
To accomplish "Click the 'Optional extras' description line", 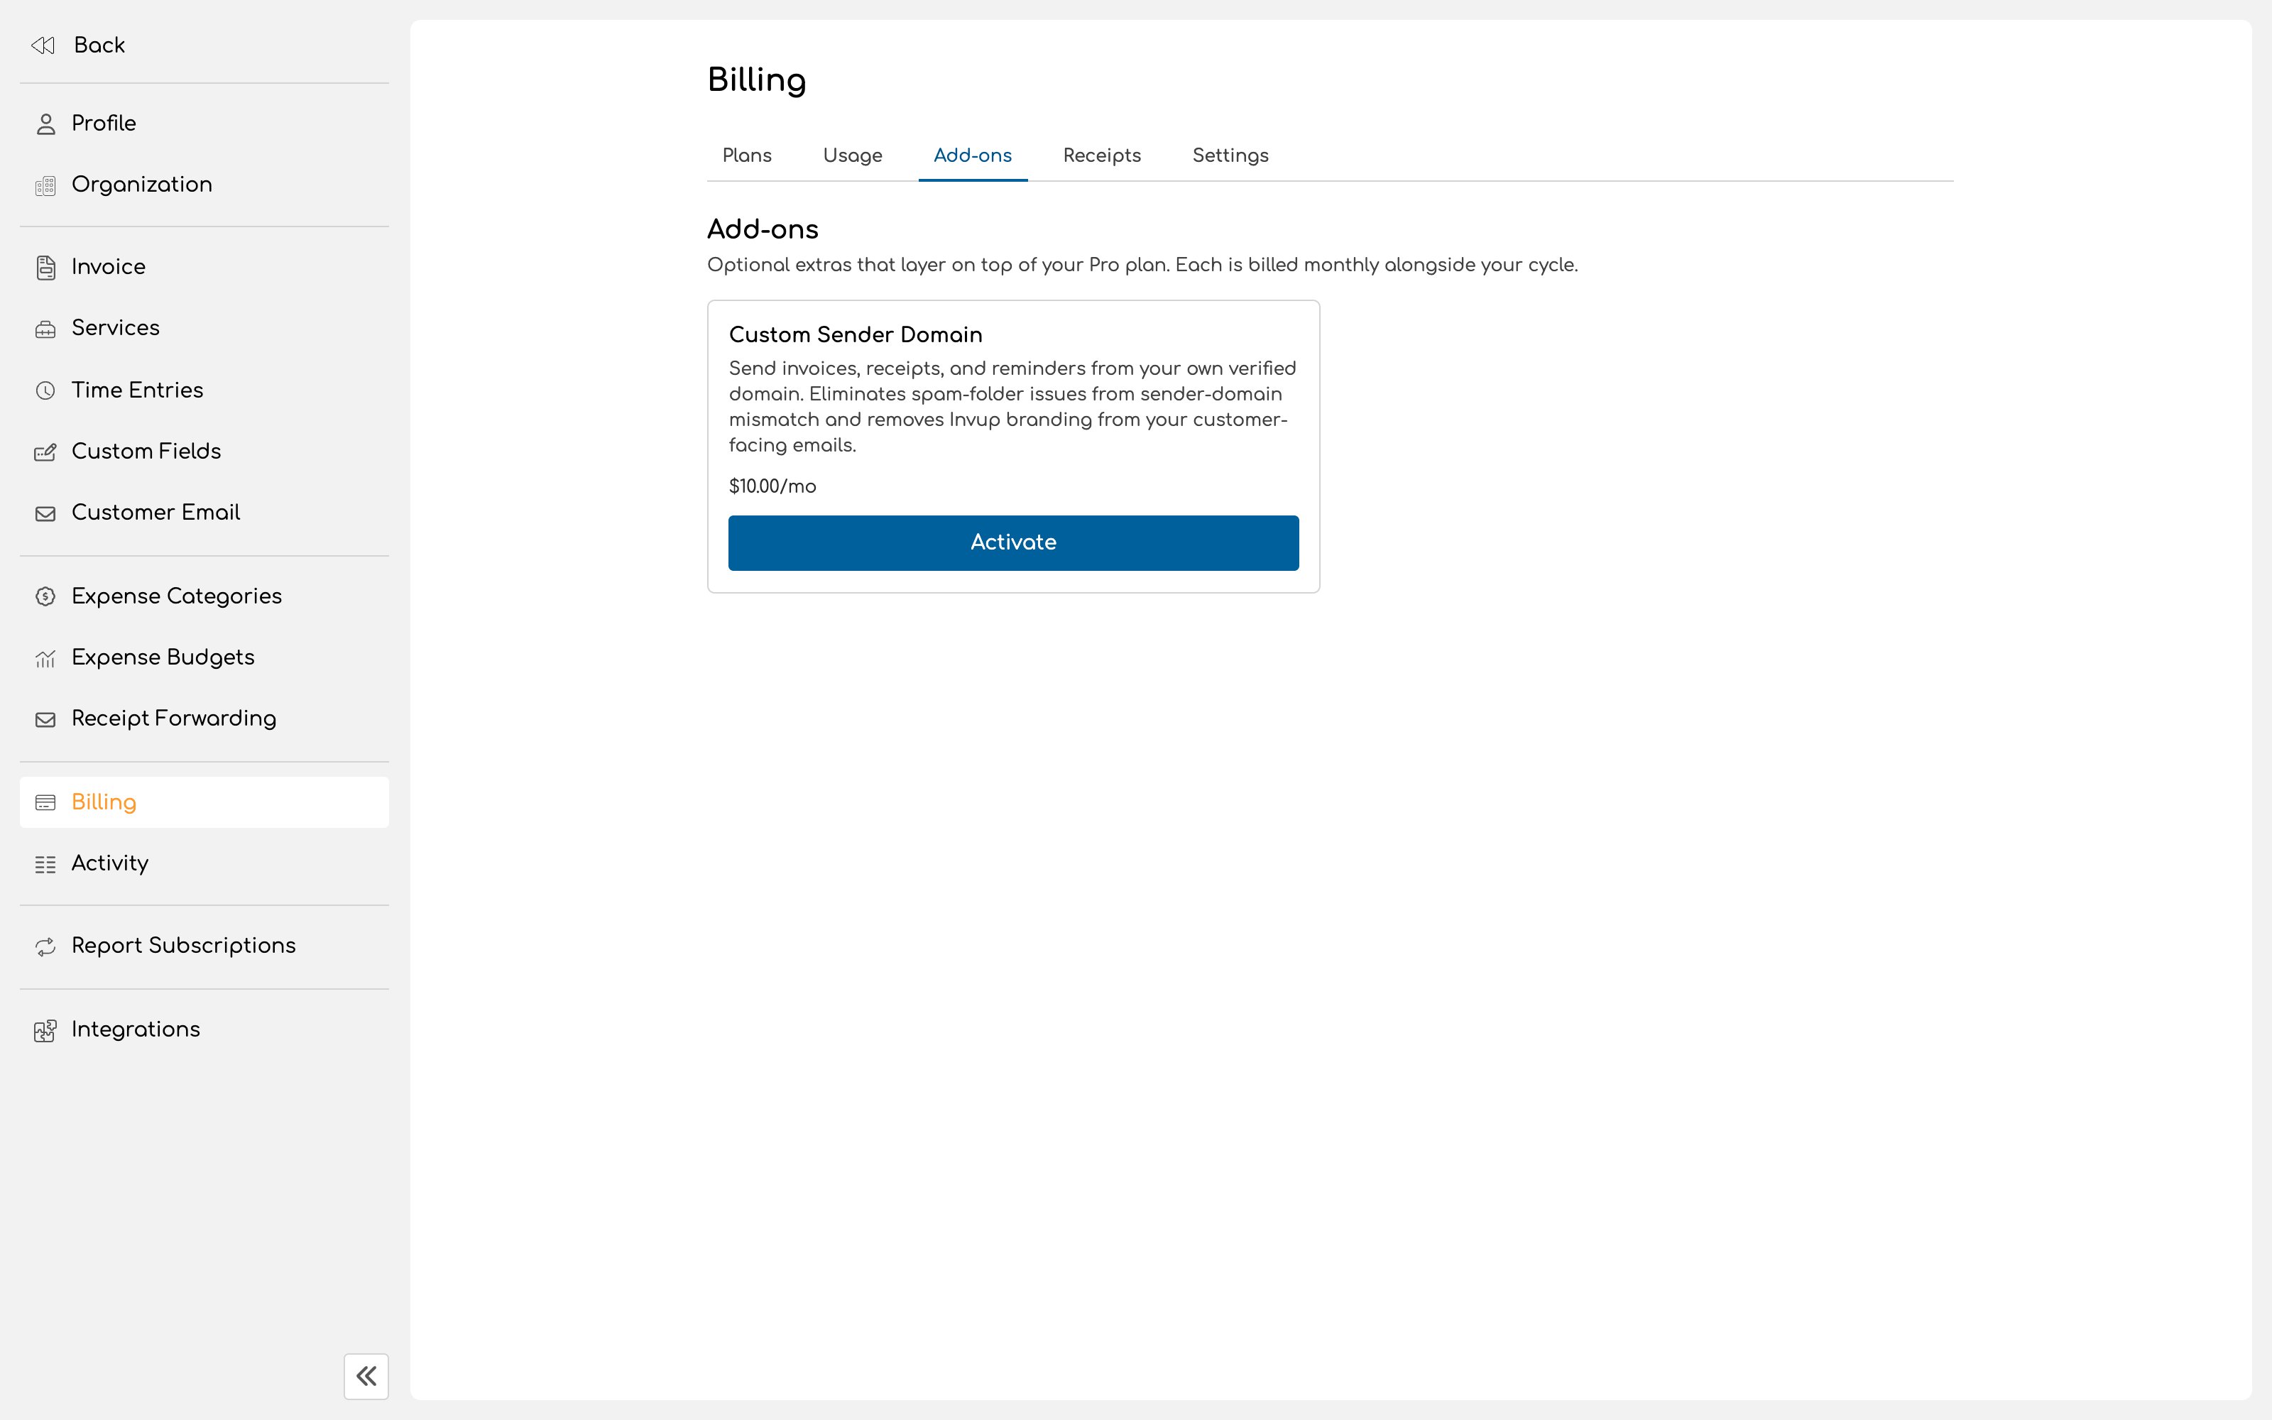I will [1142, 266].
